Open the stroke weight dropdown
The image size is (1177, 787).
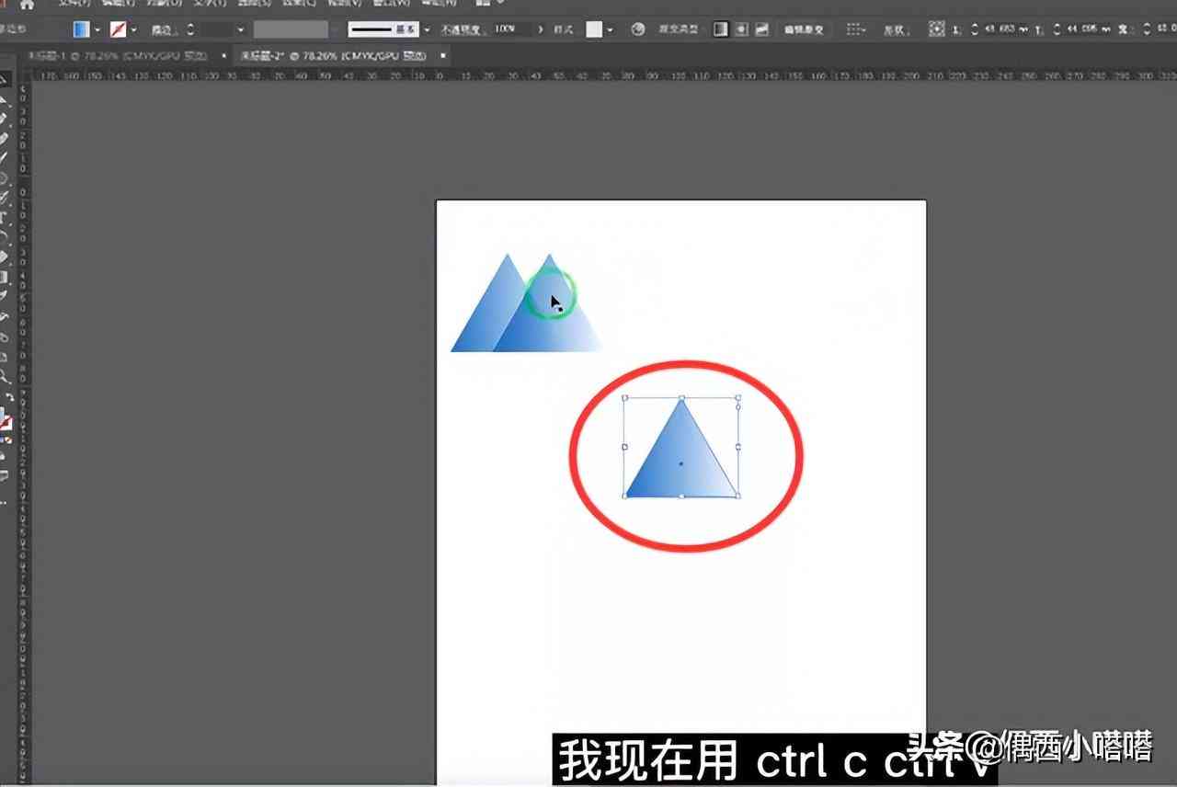pos(241,29)
